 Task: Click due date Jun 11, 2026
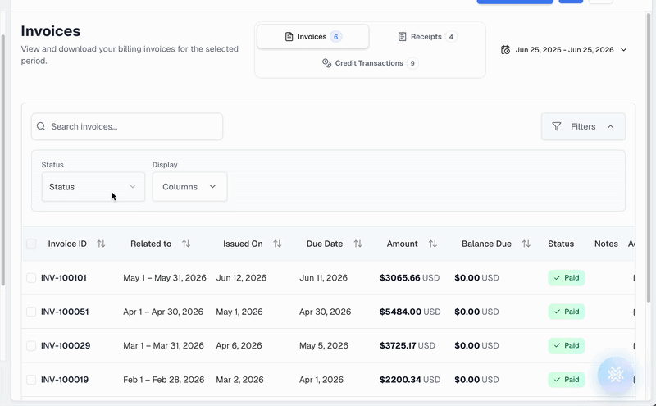(323, 278)
